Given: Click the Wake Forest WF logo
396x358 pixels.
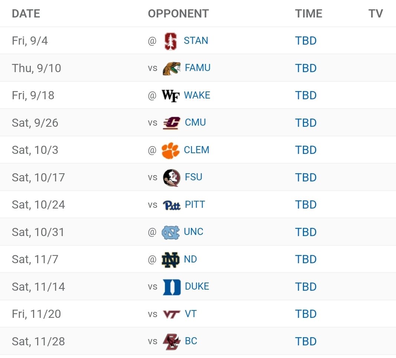Looking at the screenshot, I should click(171, 96).
